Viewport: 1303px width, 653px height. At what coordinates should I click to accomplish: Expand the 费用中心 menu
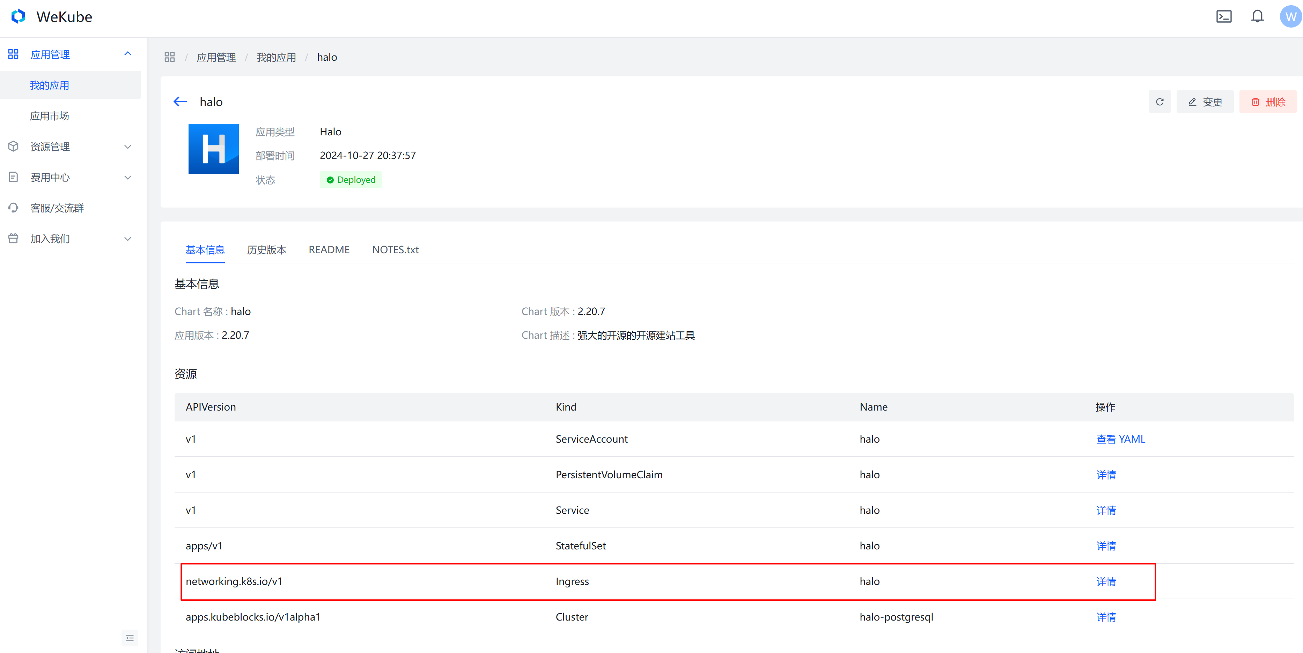point(128,178)
